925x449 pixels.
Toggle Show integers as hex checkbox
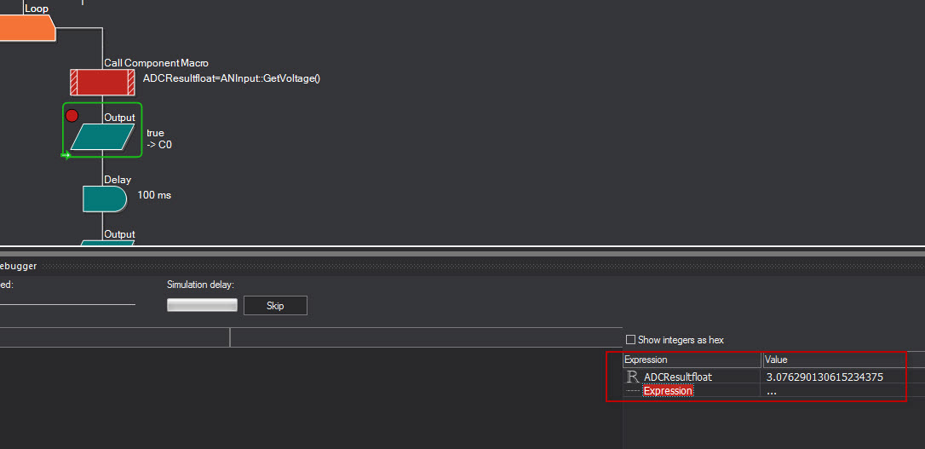tap(630, 340)
